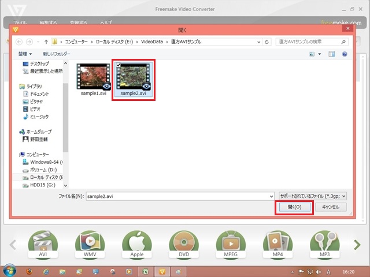Choose the MP3 audio conversion icon
Screen dimensions: 370x277
click(x=324, y=244)
